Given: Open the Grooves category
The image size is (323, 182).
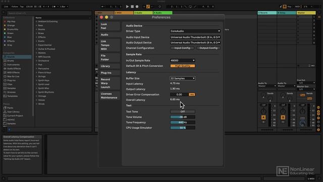Looking at the screenshot, I should point(11,92).
